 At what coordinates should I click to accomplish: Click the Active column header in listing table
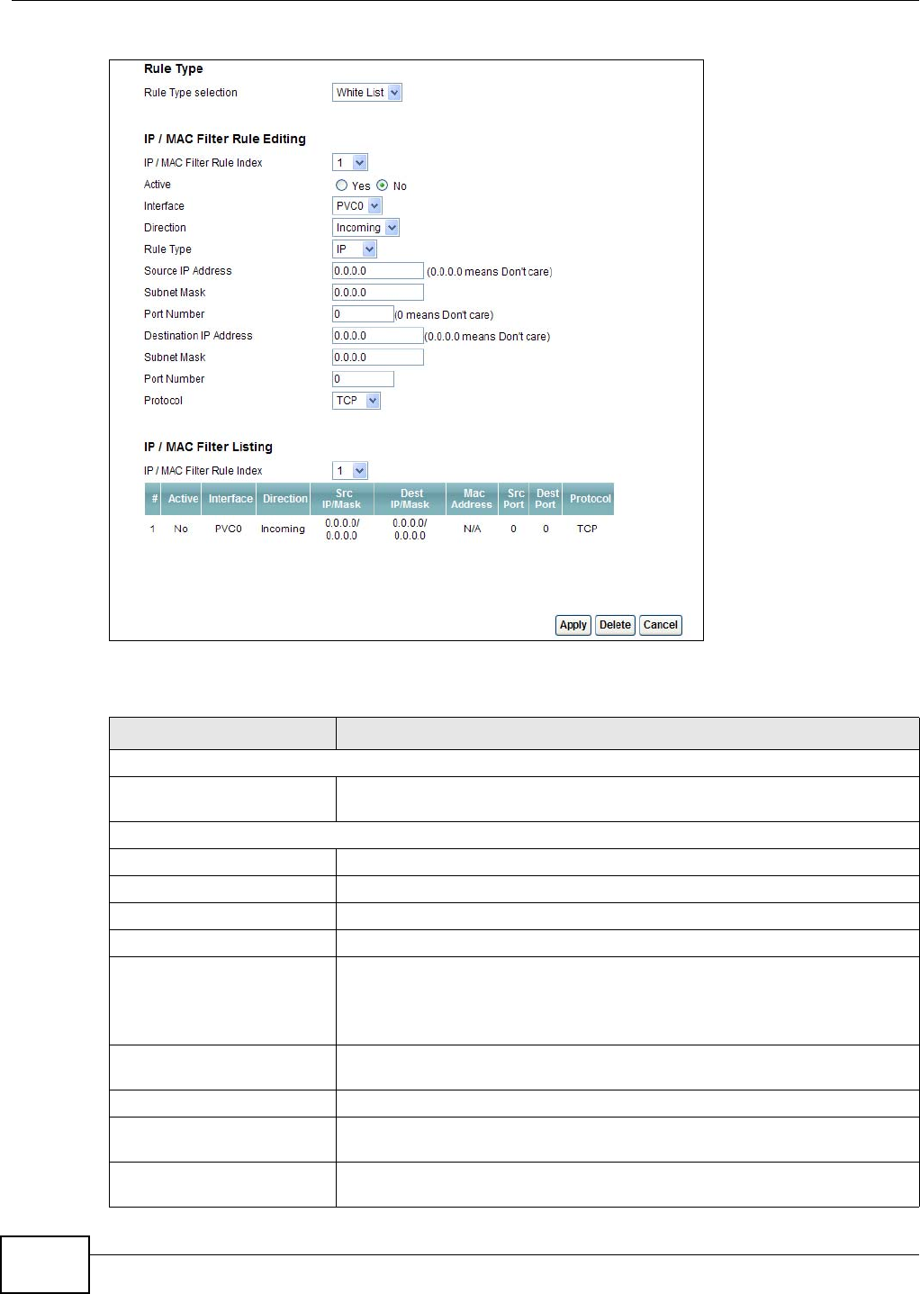click(183, 499)
